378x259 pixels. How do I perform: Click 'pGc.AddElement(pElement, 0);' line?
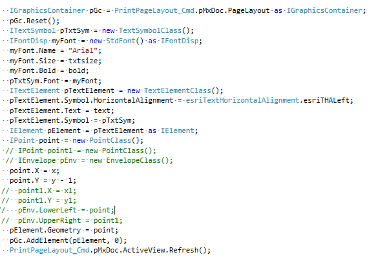[x=68, y=240]
